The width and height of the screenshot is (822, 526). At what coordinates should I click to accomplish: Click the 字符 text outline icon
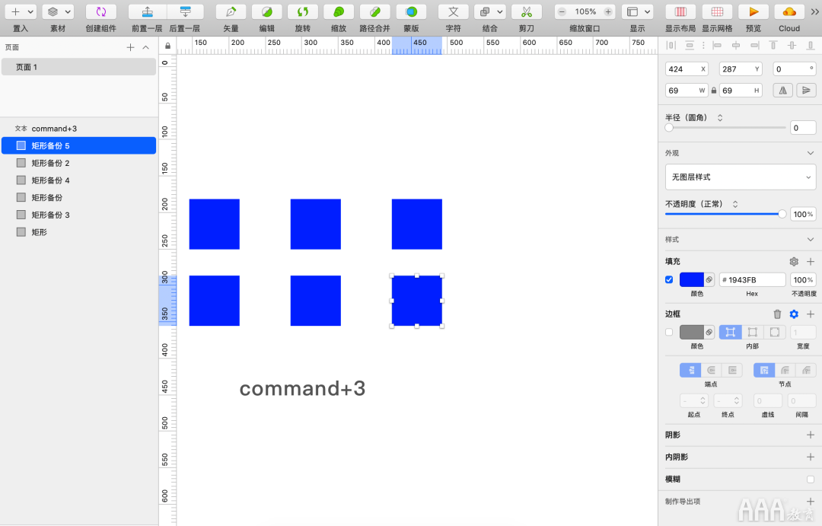[x=454, y=11]
